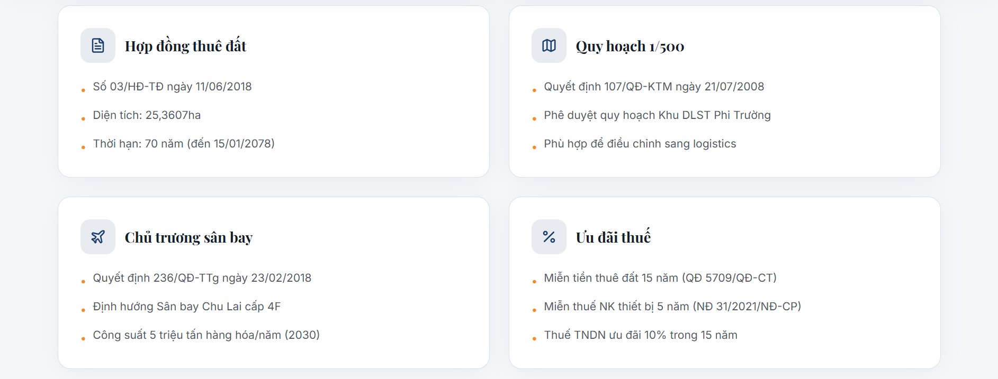The width and height of the screenshot is (998, 379).
Task: Click the Miễn thuế NK thiết bị line
Action: [x=672, y=307]
